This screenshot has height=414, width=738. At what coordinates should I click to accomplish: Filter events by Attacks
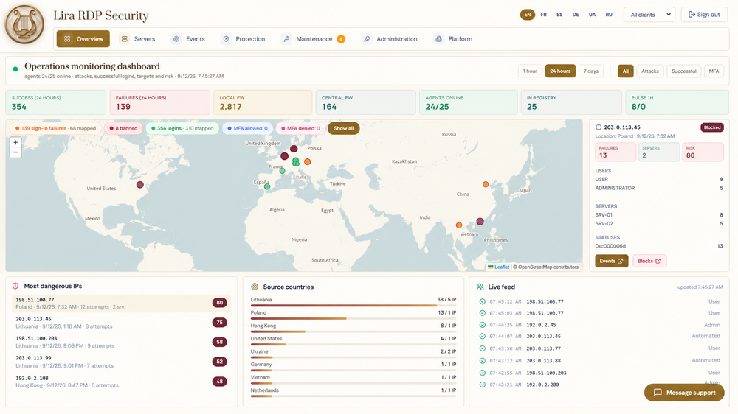(650, 71)
